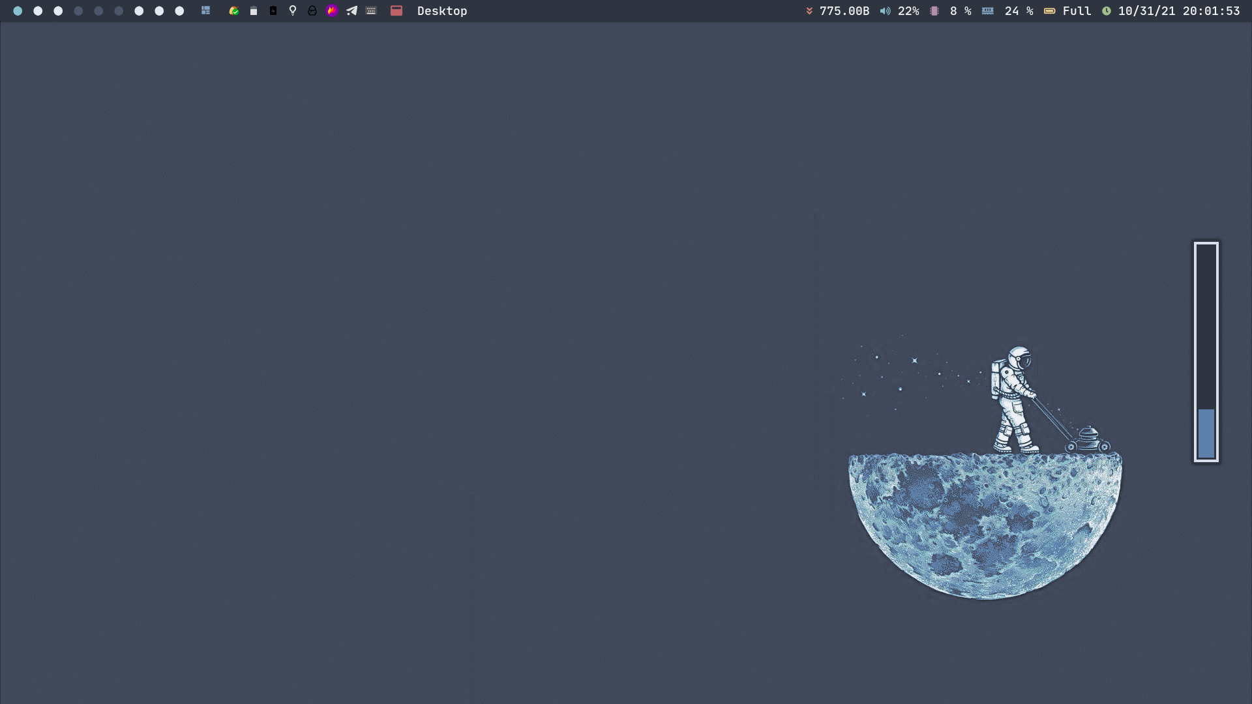Open the acorn-with-checkmark tray icon
Image resolution: width=1252 pixels, height=704 pixels.
[234, 10]
